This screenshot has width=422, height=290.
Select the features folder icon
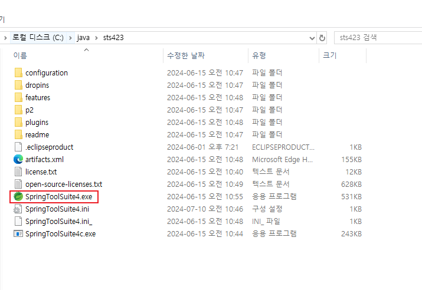pyautogui.click(x=18, y=98)
